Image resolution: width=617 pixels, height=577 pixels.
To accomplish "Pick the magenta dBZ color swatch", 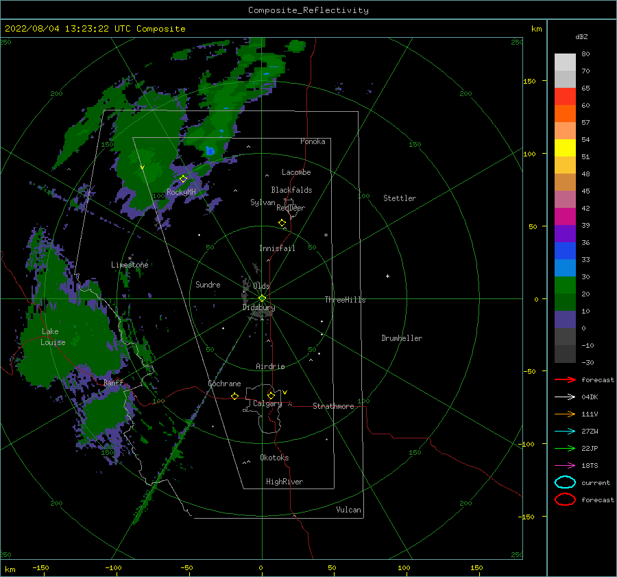I will (x=565, y=217).
